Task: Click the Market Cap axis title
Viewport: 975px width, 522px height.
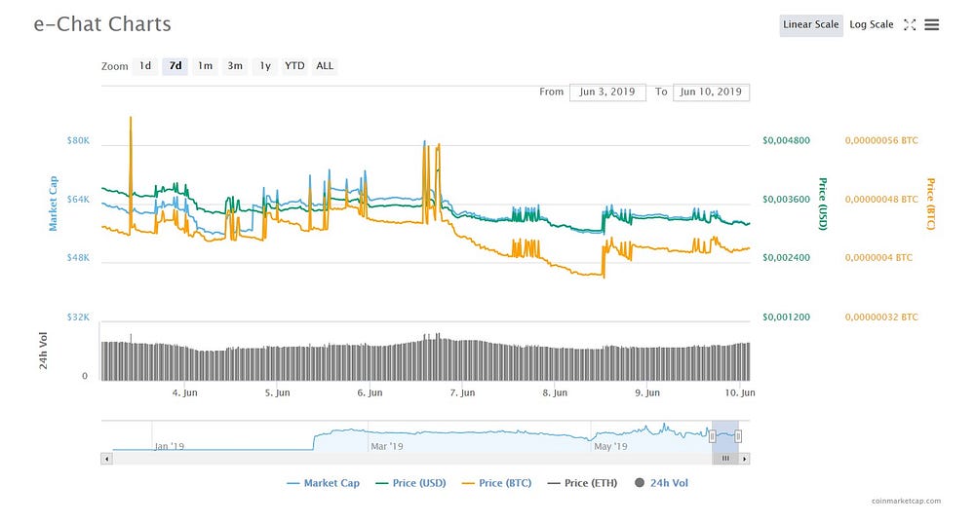Action: 53,204
